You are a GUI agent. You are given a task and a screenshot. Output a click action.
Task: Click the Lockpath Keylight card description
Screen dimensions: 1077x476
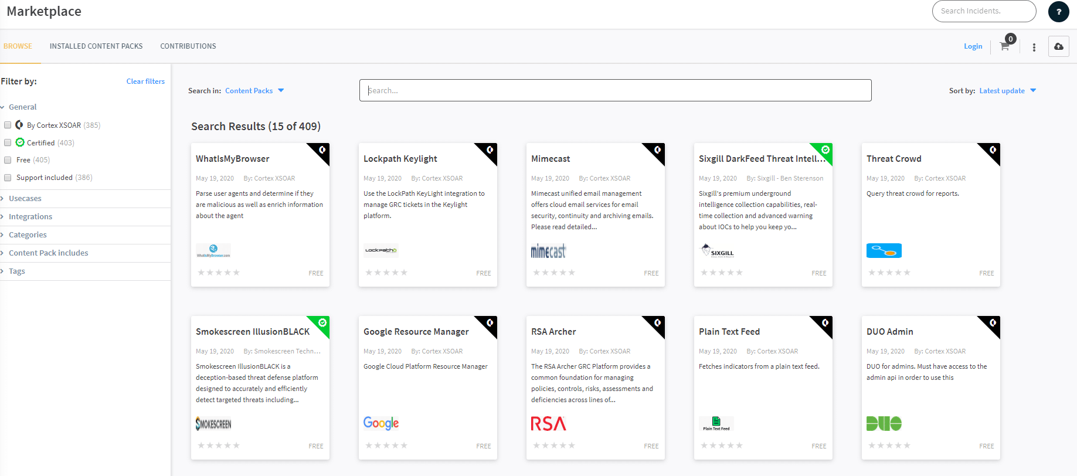coord(424,205)
